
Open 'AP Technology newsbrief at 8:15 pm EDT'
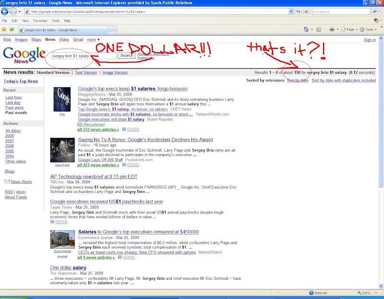pyautogui.click(x=94, y=177)
